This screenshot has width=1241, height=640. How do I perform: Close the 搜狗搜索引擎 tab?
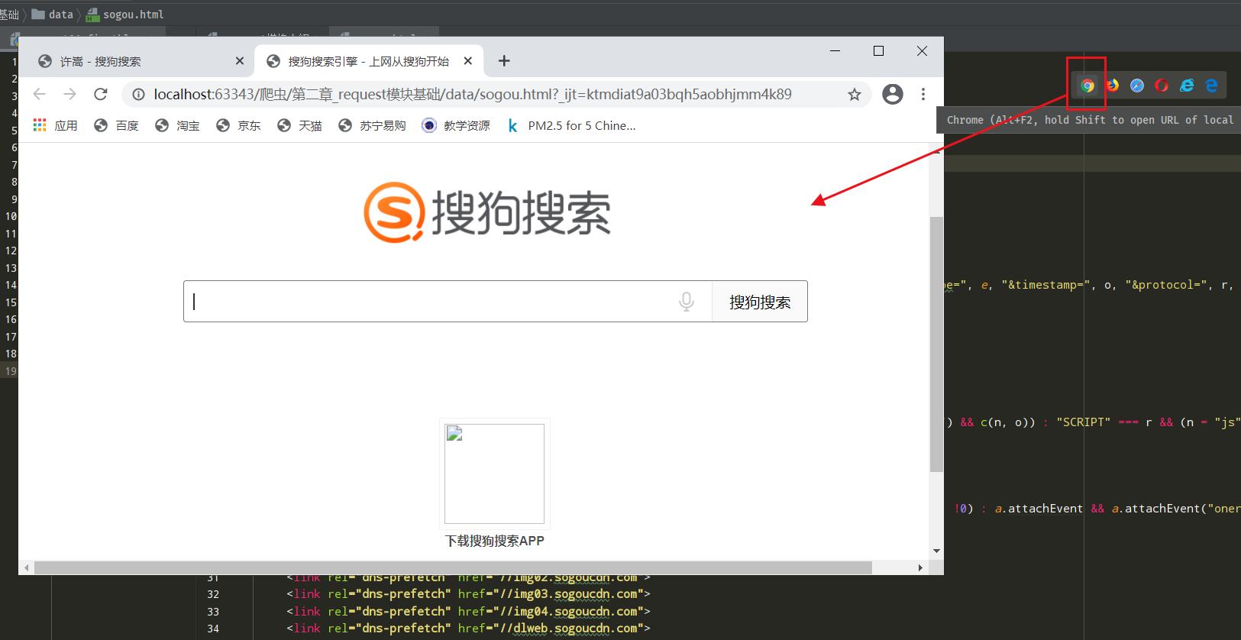[468, 61]
